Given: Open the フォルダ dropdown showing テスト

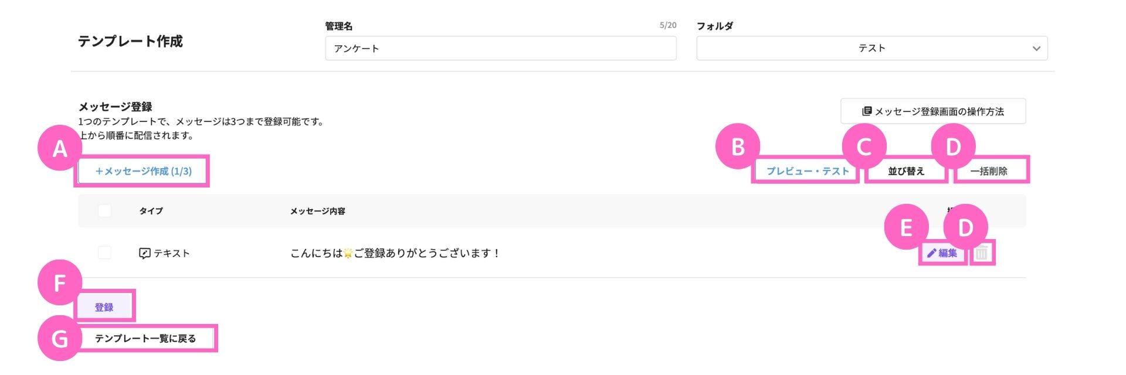Looking at the screenshot, I should click(872, 48).
